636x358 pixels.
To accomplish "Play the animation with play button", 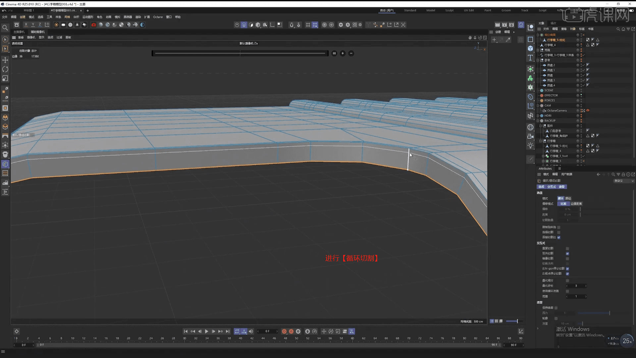I will pyautogui.click(x=206, y=331).
